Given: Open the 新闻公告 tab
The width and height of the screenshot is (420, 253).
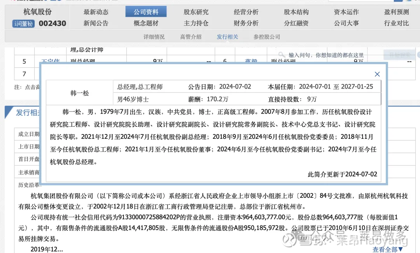Looking at the screenshot, I should click(96, 23).
